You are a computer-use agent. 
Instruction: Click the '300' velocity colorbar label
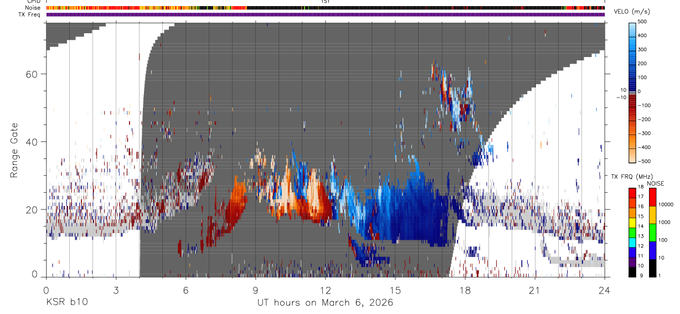point(643,49)
